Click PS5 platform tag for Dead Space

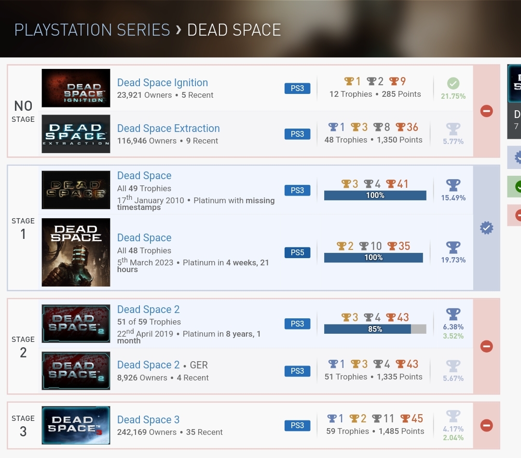pos(297,252)
